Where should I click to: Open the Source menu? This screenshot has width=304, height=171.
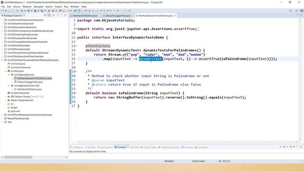tap(17, 7)
